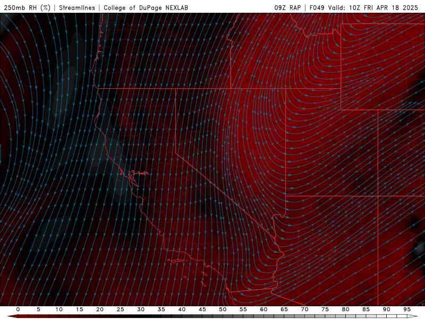The height and width of the screenshot is (319, 425).
Task: Click the '65' value on the colorbar scale
Action: 284,309
